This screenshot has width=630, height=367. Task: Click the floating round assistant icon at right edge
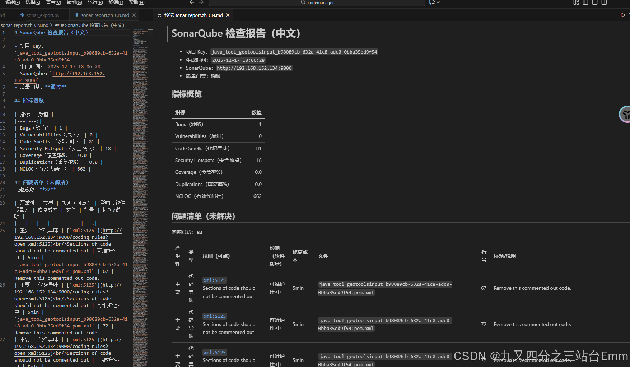pyautogui.click(x=625, y=114)
